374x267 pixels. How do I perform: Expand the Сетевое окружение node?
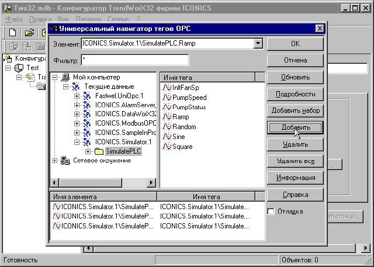coord(55,161)
